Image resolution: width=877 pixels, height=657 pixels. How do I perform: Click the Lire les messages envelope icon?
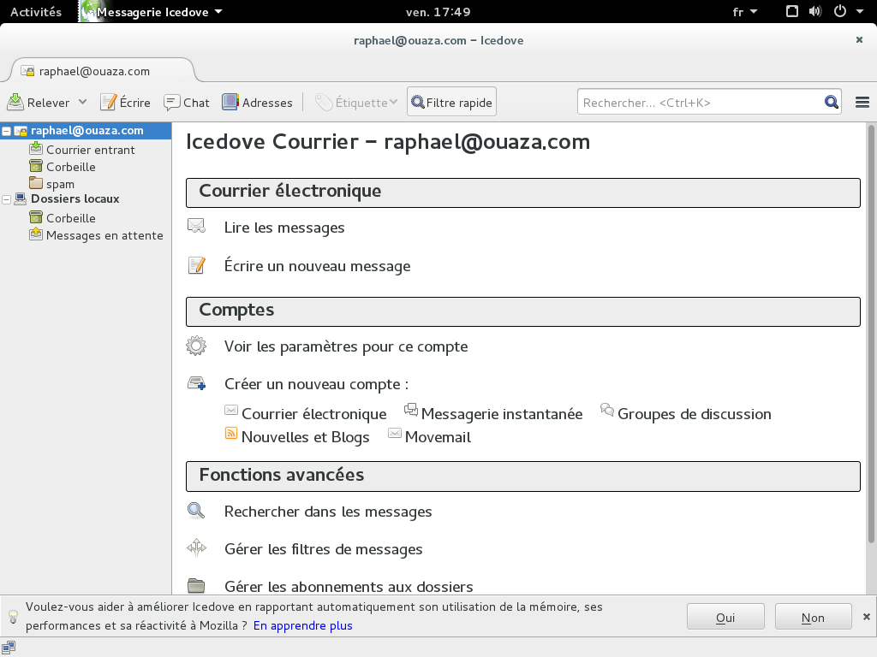(x=196, y=226)
